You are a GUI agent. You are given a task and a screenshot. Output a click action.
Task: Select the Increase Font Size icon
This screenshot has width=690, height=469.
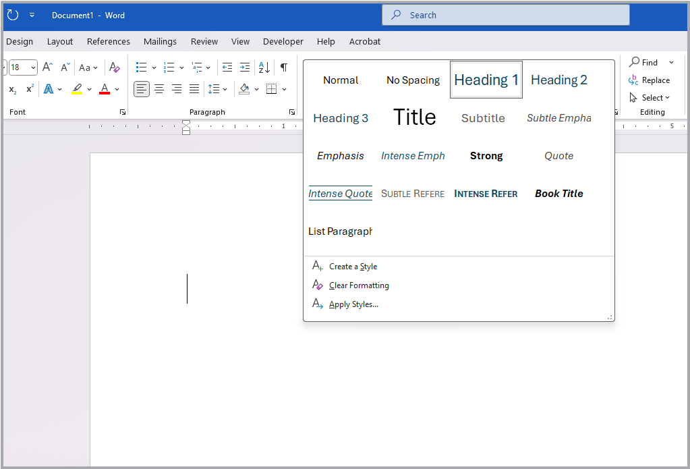click(x=46, y=67)
